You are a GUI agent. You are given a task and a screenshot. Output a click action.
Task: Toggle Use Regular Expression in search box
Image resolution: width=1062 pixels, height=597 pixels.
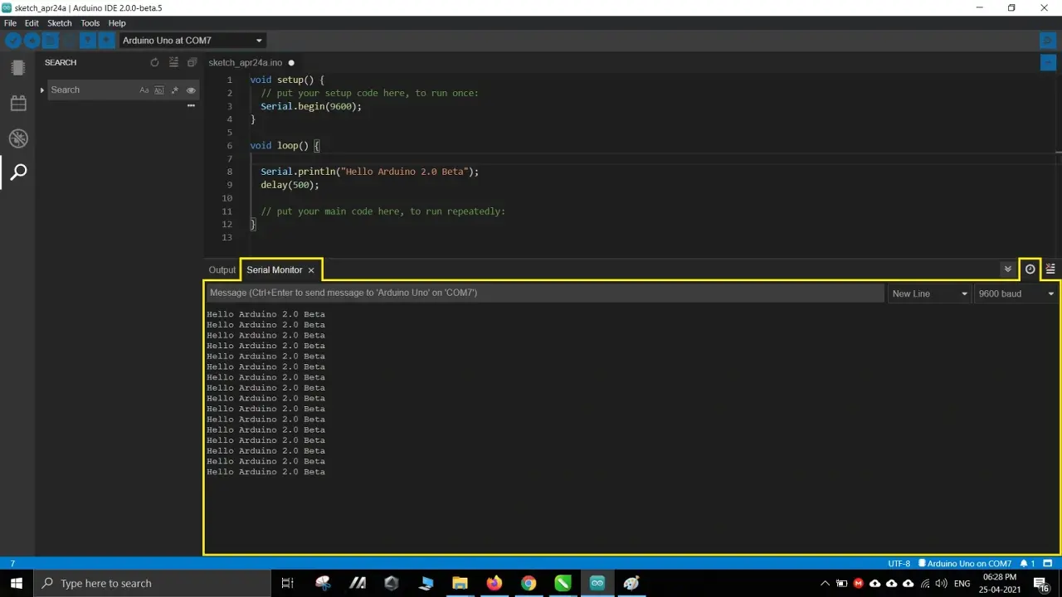175,90
